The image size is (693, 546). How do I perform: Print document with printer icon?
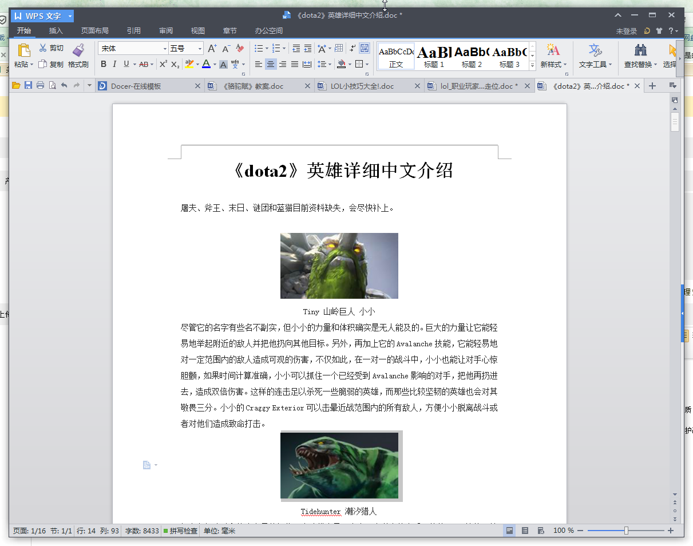coord(40,86)
